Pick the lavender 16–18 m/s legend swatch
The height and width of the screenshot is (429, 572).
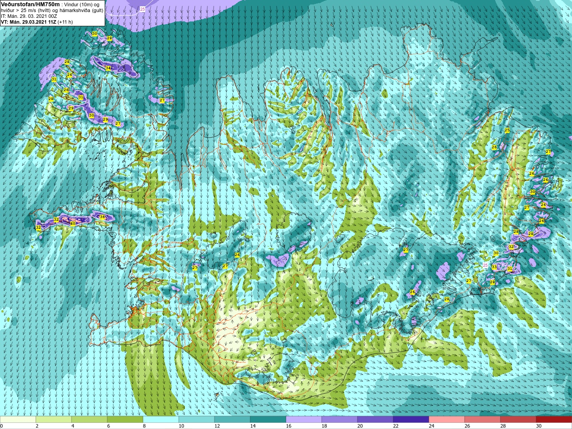pyautogui.click(x=304, y=419)
